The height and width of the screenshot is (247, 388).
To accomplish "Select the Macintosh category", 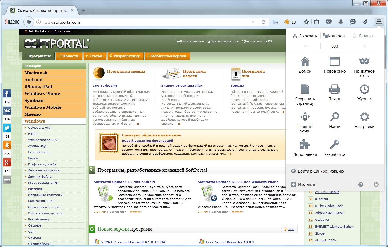I will (x=54, y=73).
